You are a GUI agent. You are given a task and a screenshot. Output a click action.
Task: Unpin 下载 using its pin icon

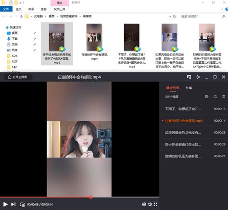35,39
